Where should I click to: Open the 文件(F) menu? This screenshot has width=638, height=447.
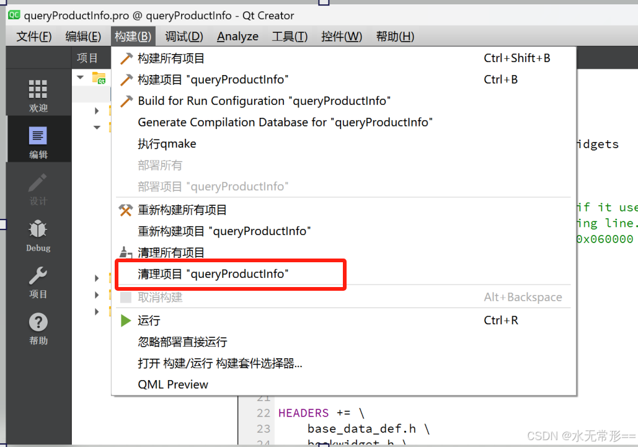(x=33, y=37)
